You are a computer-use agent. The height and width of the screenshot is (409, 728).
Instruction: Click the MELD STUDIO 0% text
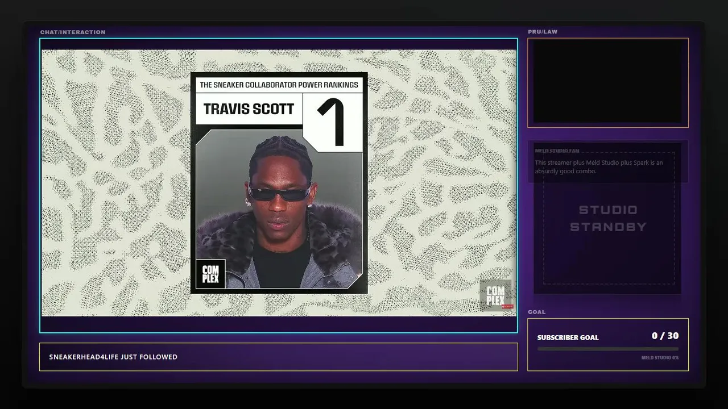660,358
